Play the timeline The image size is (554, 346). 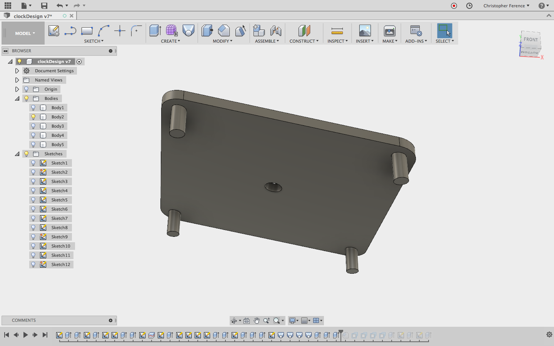tap(25, 335)
